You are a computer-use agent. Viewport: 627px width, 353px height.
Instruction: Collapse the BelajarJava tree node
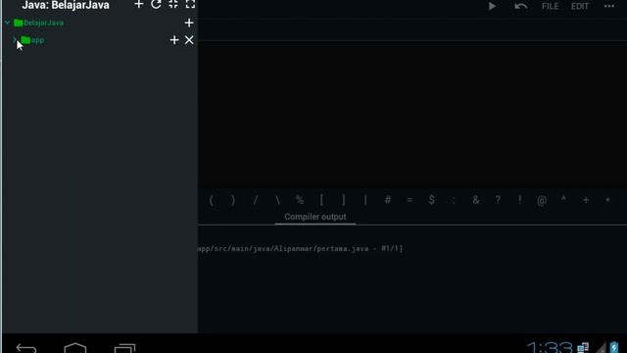coord(7,23)
